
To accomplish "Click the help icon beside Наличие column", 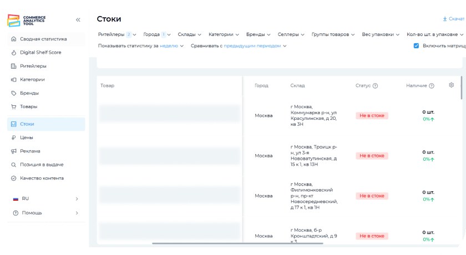I will point(432,86).
